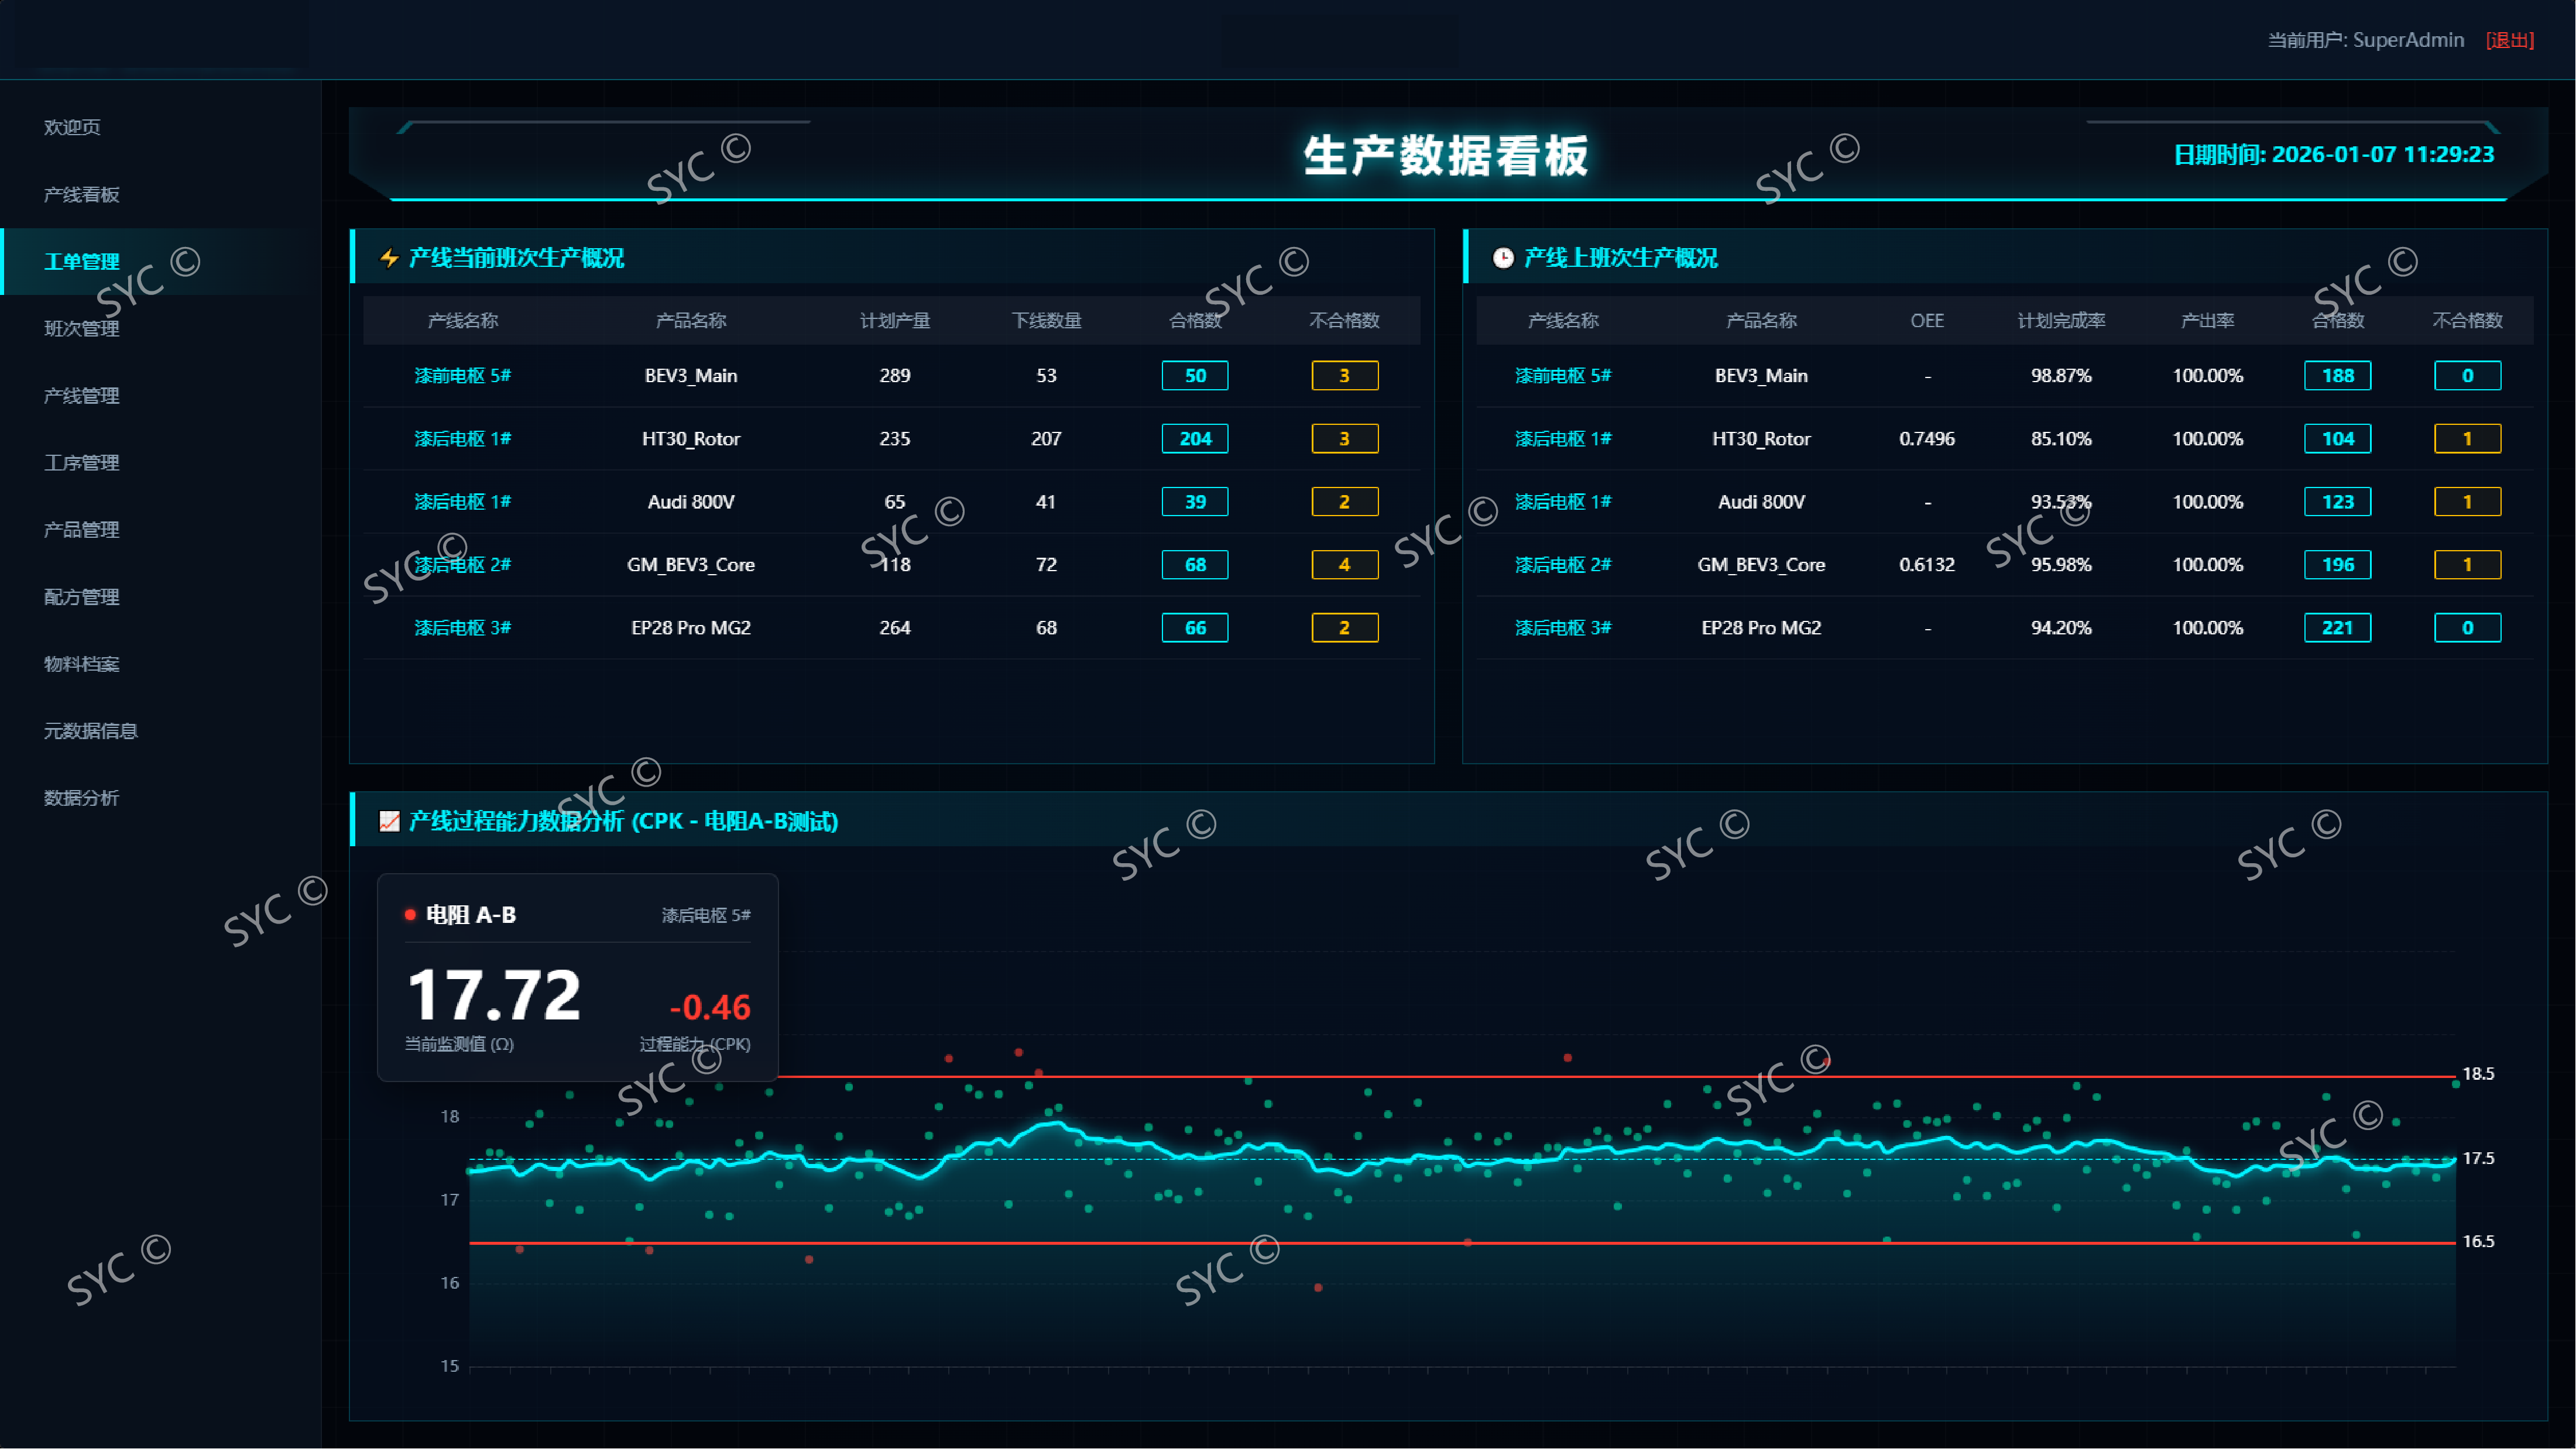Click the 合格数 column header in current shift table
The height and width of the screenshot is (1449, 2576).
pos(1195,321)
